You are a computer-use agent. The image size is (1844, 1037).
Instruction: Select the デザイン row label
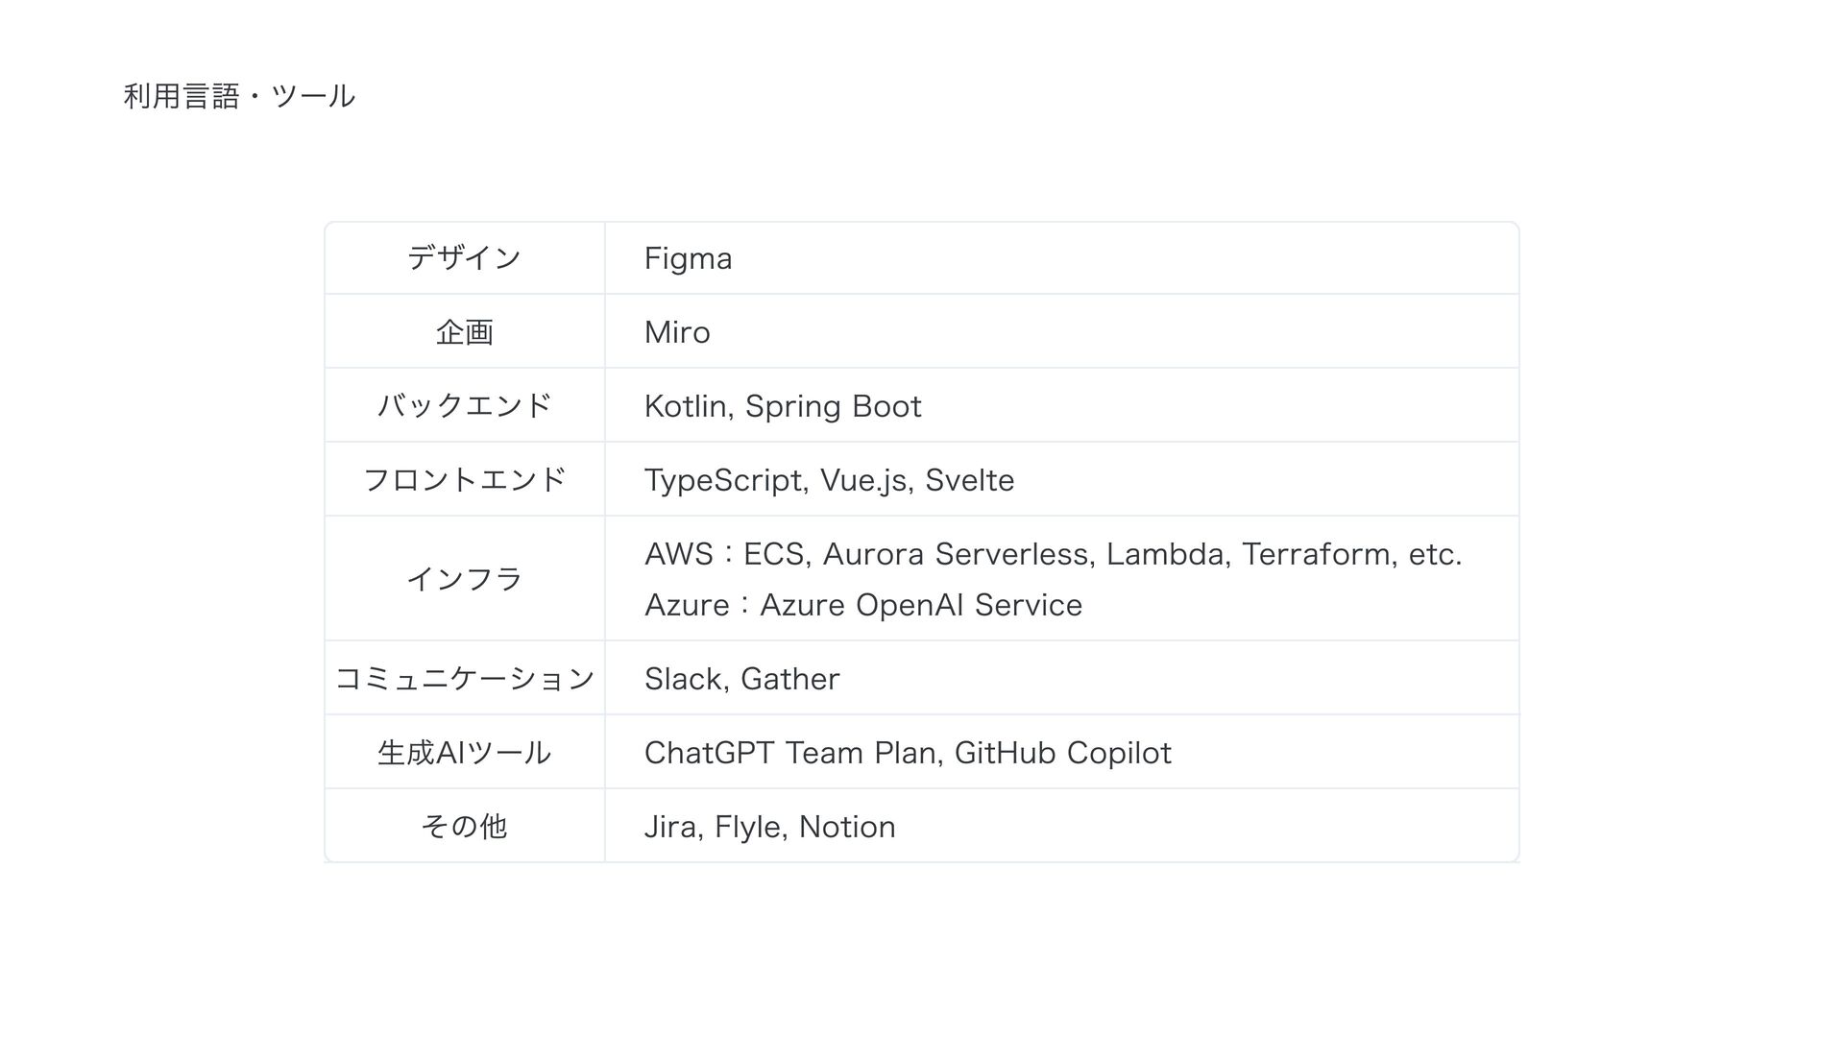(464, 257)
